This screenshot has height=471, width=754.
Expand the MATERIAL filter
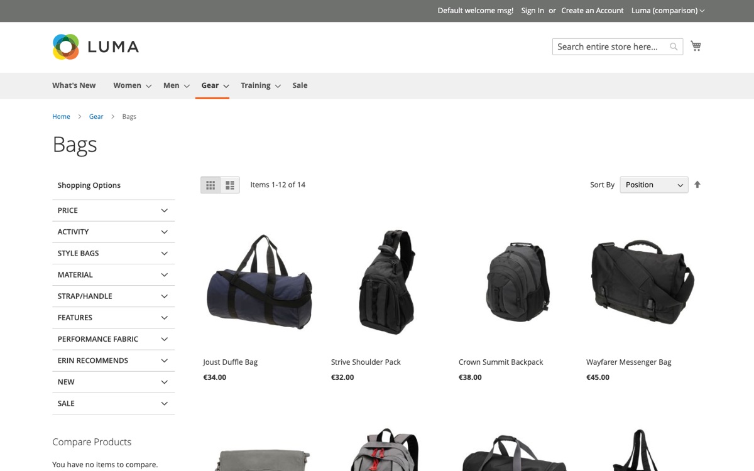(x=114, y=274)
